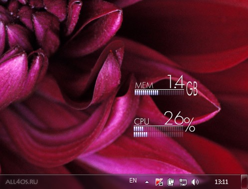Click the memory usage bar meter
This screenshot has width=248, height=189.
[x=159, y=93]
